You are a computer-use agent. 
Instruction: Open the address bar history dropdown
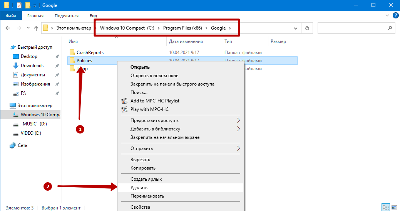295,28
